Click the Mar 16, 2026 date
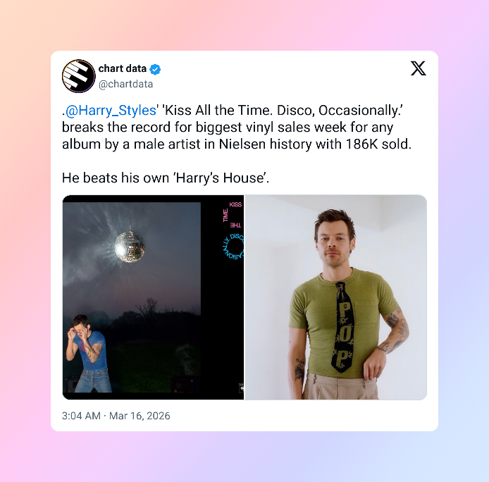 pyautogui.click(x=140, y=416)
